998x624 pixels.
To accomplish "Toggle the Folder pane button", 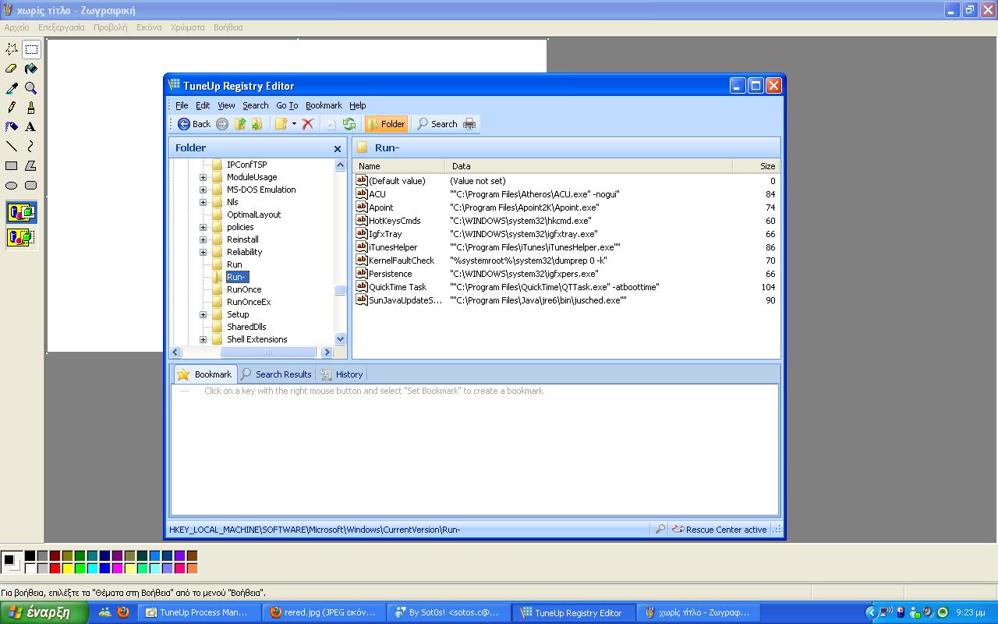I will click(x=386, y=124).
